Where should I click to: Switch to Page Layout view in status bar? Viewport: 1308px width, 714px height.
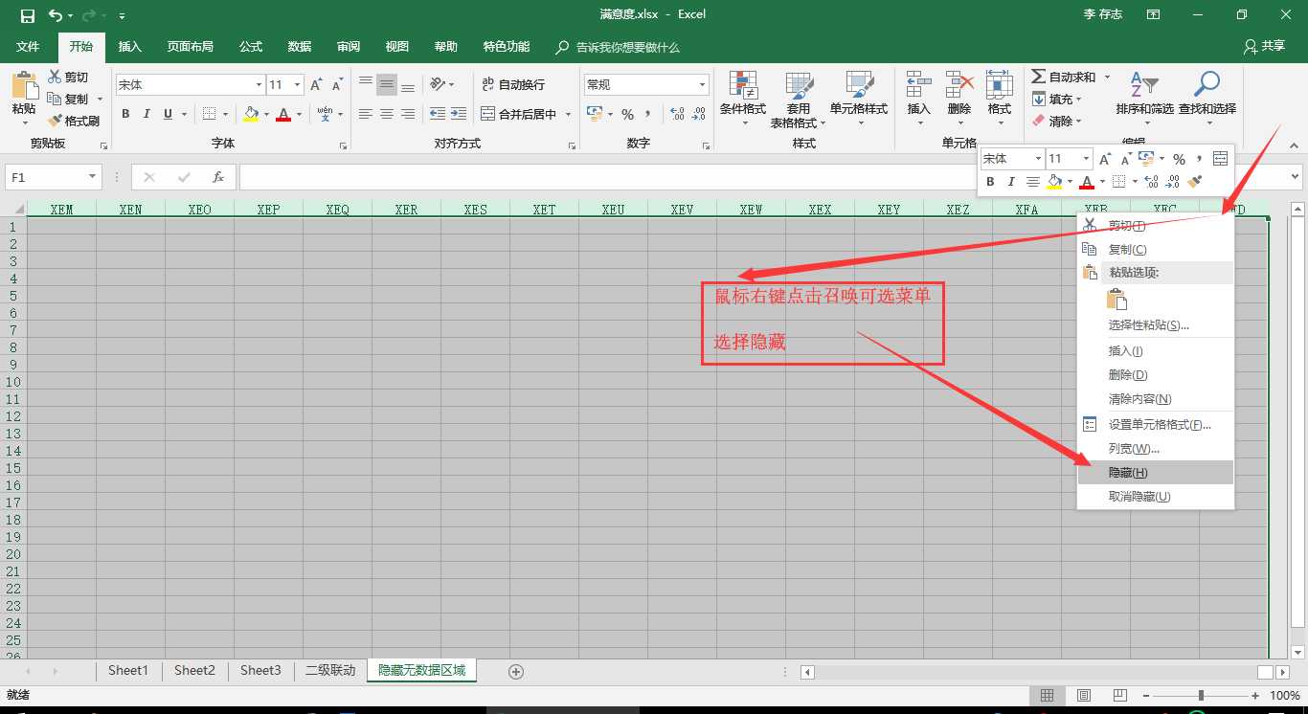coord(1084,696)
